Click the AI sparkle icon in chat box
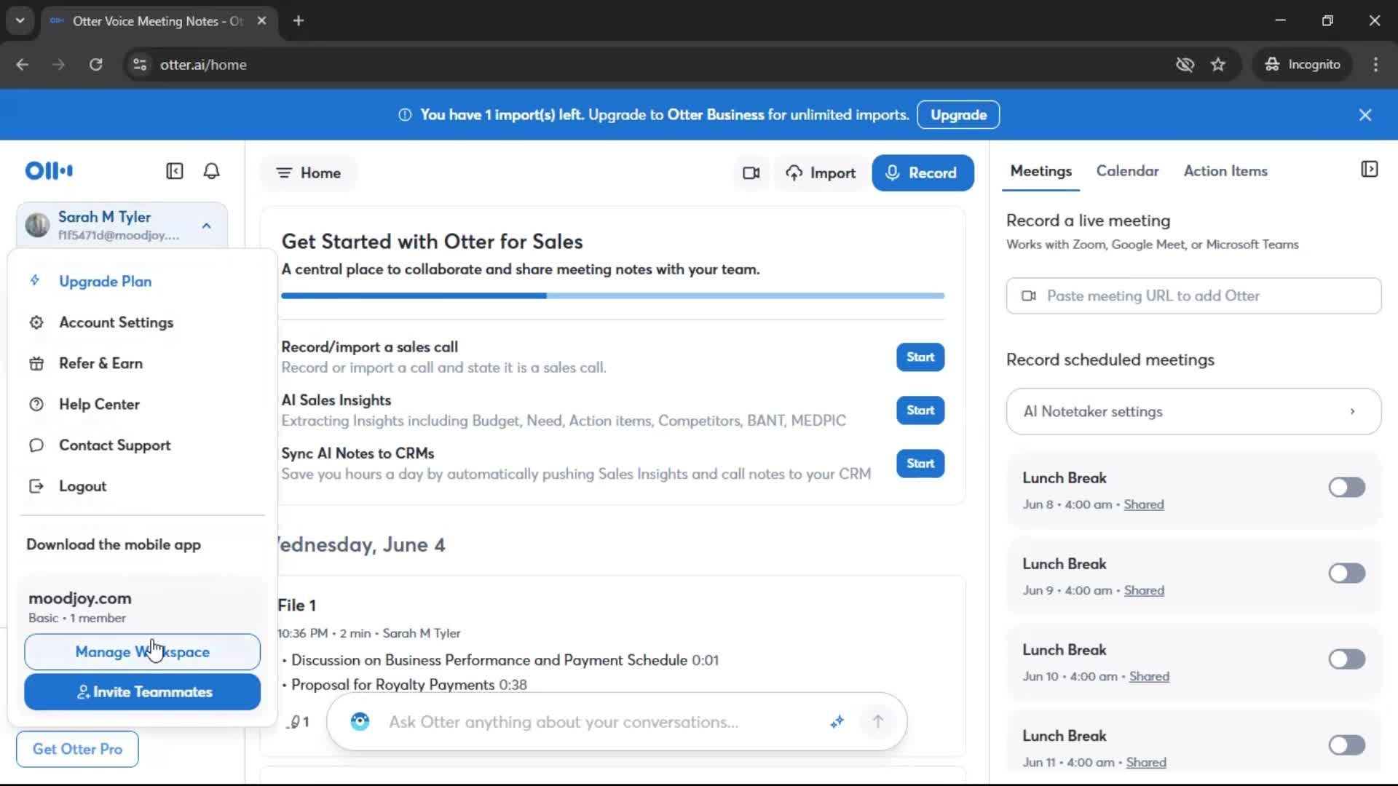This screenshot has height=786, width=1398. [837, 722]
